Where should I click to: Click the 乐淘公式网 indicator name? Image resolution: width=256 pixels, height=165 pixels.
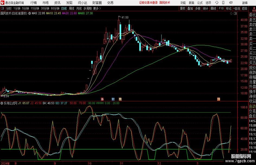[11, 103]
